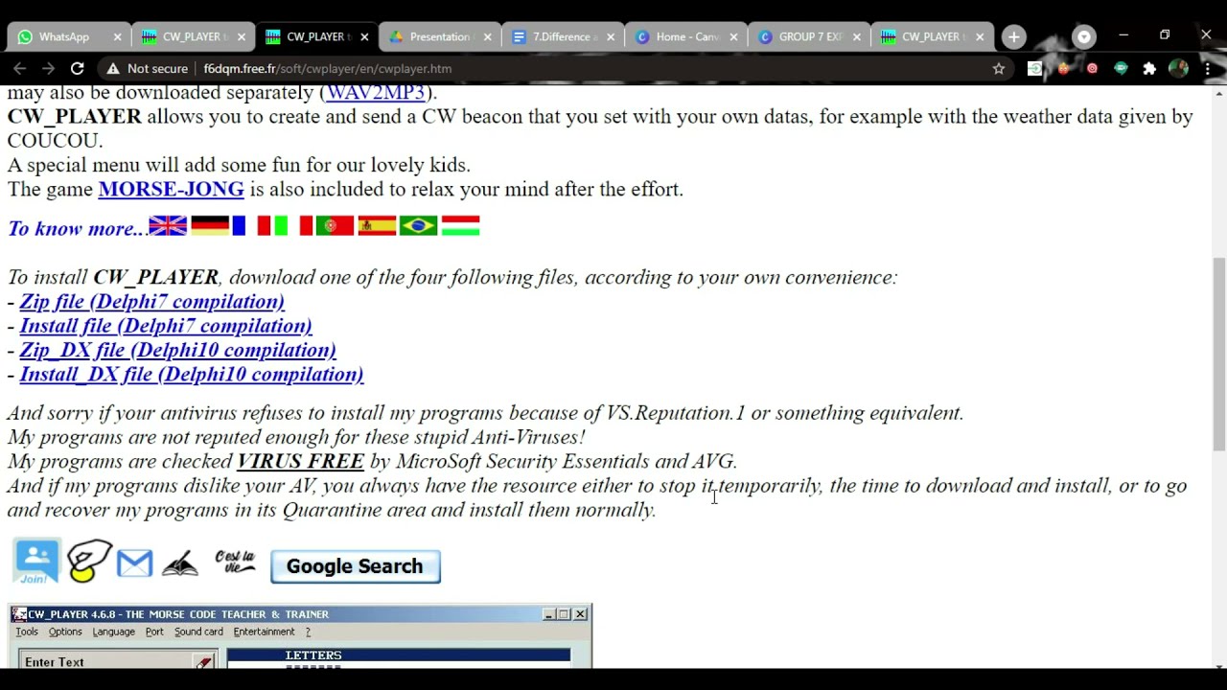Screen dimensions: 1227x690
Task: Click the 'To know more...' text
Action: pyautogui.click(x=76, y=228)
